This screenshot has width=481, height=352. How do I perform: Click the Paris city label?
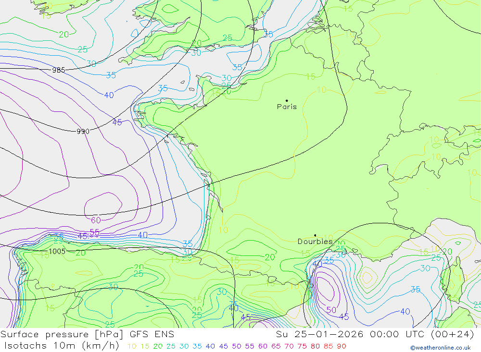pos(287,107)
